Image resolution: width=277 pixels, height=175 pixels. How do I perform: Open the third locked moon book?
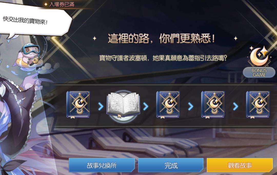(168, 105)
